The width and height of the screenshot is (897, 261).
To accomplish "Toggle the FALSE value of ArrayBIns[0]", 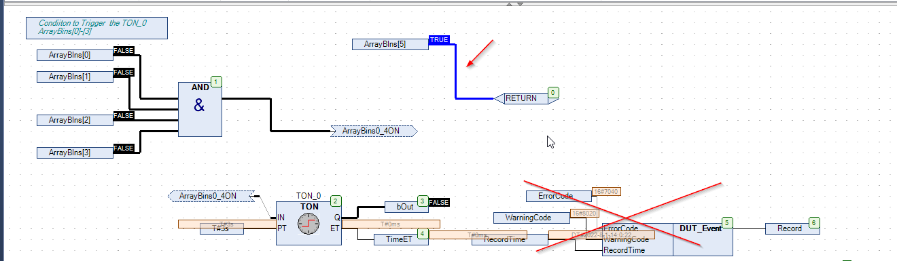I will coord(123,51).
